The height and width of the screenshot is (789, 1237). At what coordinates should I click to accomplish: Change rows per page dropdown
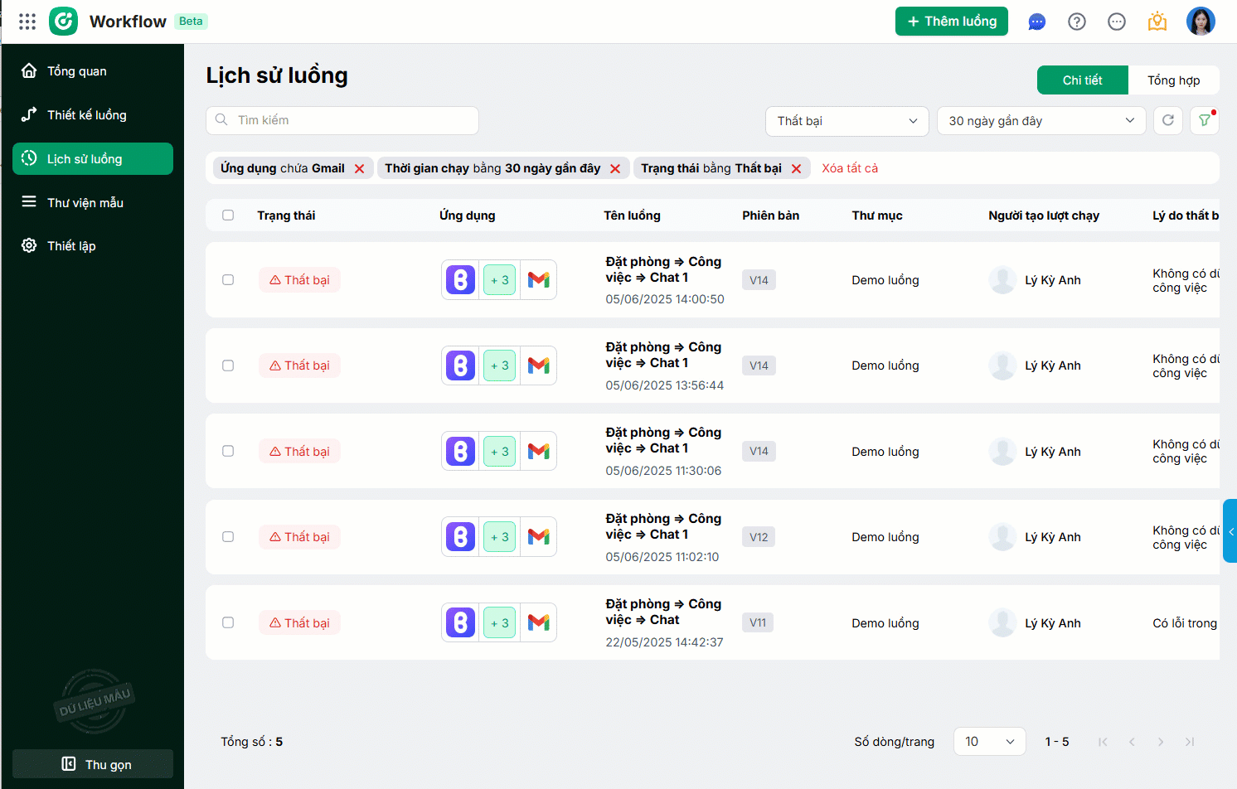989,742
